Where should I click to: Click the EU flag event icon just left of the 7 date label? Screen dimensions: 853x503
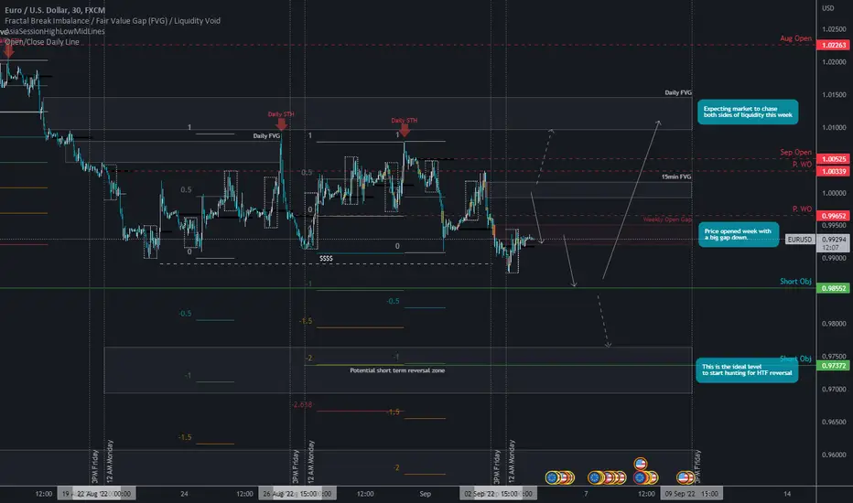[x=552, y=477]
